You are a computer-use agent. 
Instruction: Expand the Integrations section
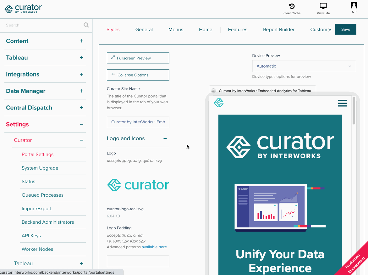pyautogui.click(x=81, y=74)
